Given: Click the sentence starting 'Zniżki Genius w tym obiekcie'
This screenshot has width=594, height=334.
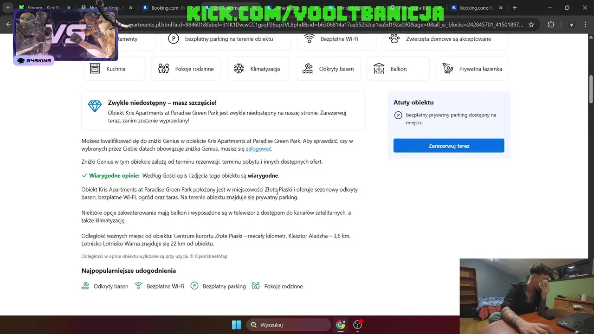Looking at the screenshot, I should point(202,161).
